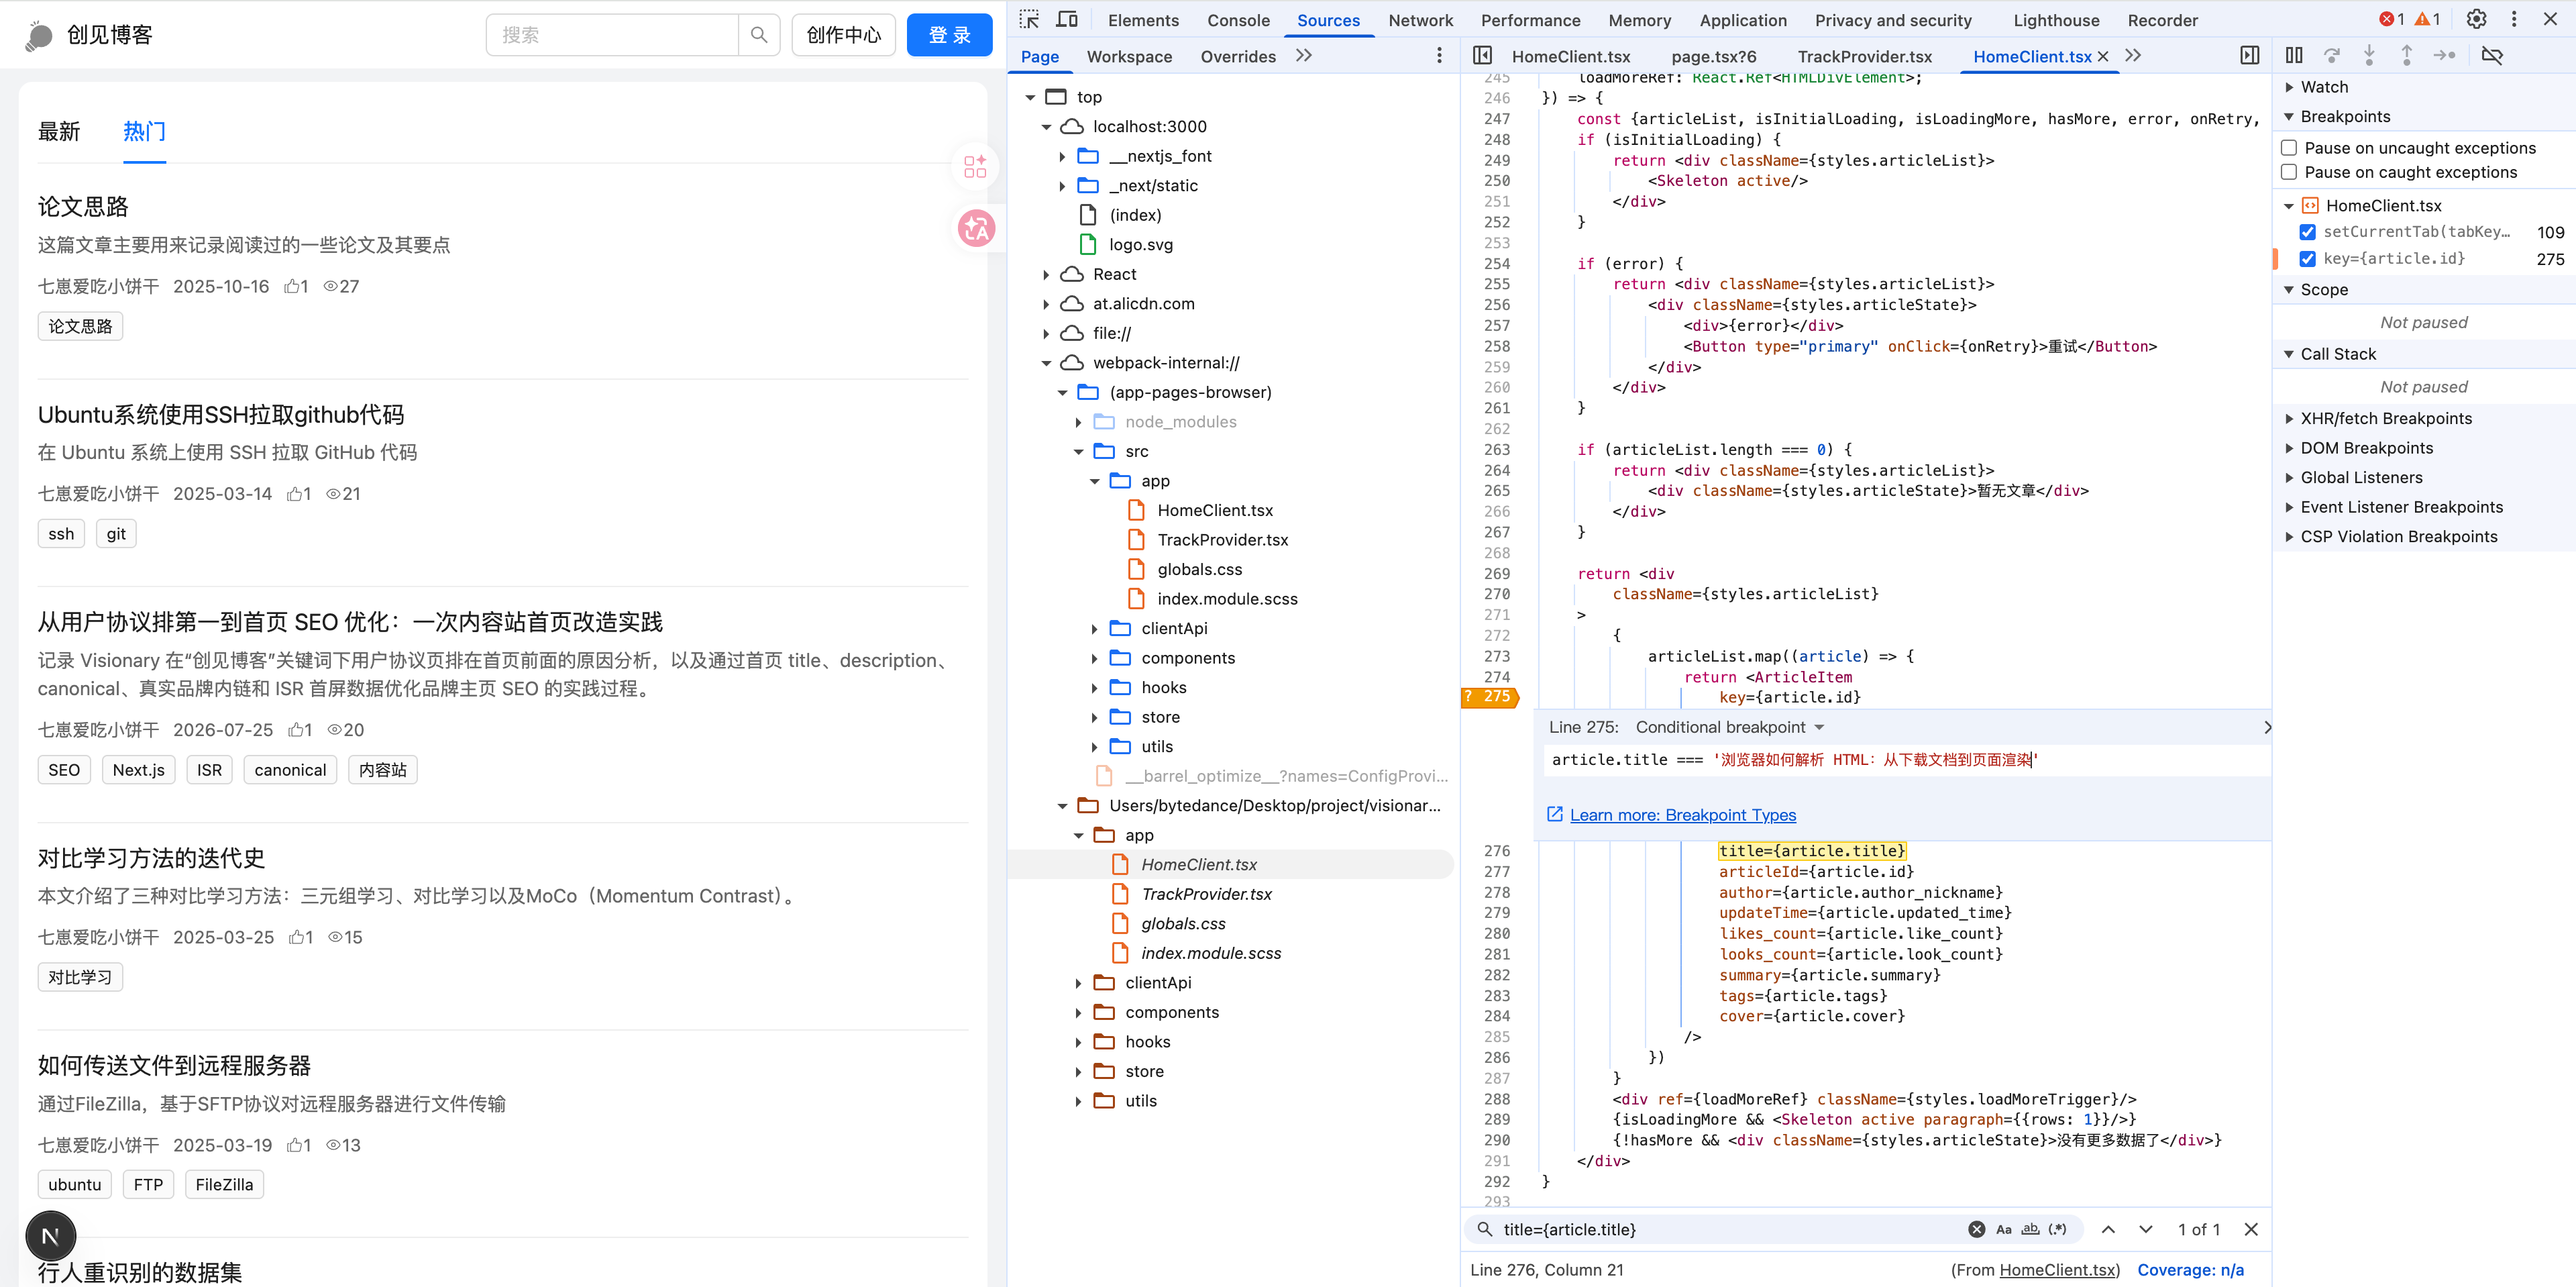This screenshot has height=1287, width=2576.
Task: Select the Workspace navigator tab
Action: click(x=1129, y=57)
